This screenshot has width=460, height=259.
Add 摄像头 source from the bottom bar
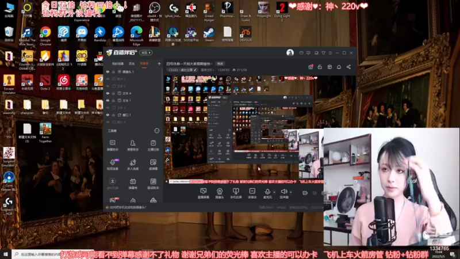pyautogui.click(x=220, y=193)
